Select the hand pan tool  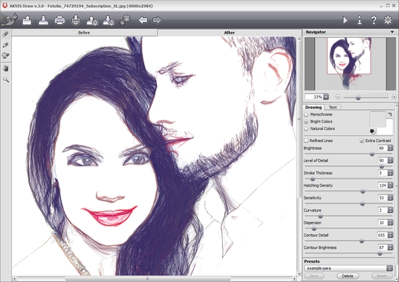6,68
